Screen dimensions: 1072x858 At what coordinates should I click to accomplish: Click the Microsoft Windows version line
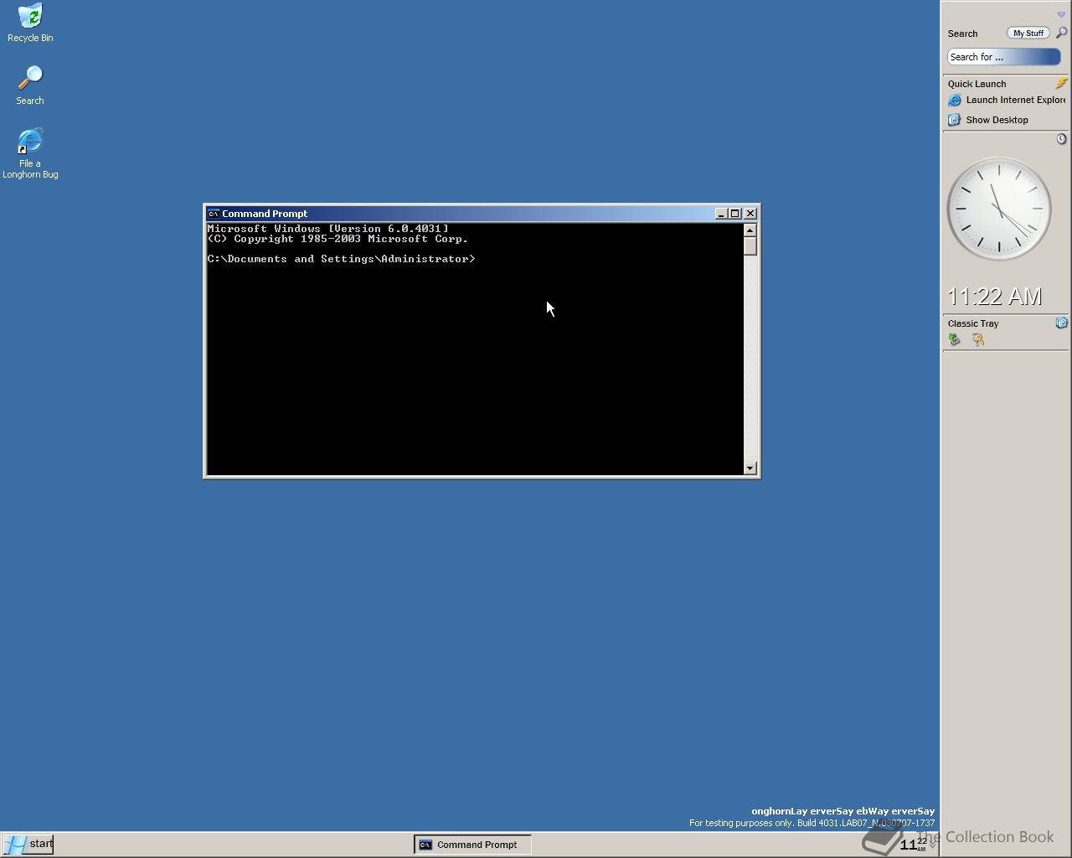[328, 229]
